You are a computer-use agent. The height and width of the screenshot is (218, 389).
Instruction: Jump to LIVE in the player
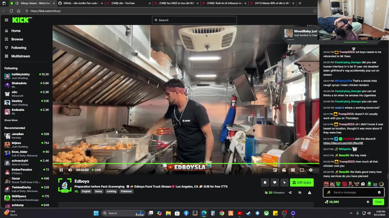pyautogui.click(x=96, y=170)
